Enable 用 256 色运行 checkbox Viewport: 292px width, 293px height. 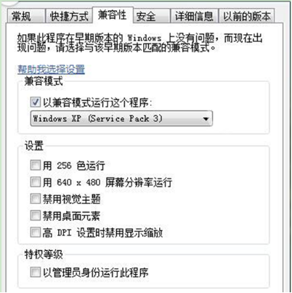point(36,165)
